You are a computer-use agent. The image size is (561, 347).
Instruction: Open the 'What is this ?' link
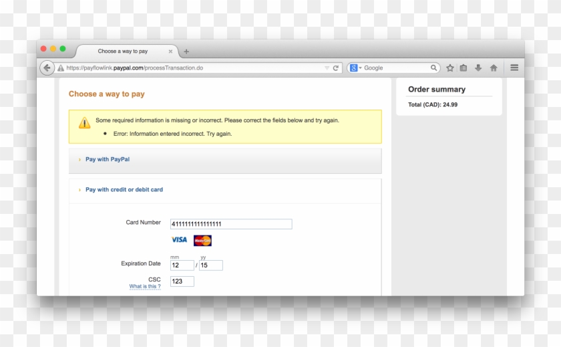point(145,286)
